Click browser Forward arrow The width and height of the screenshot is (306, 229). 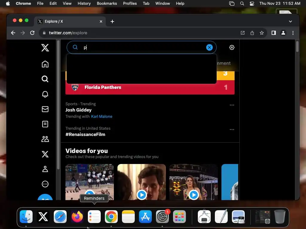(x=23, y=33)
